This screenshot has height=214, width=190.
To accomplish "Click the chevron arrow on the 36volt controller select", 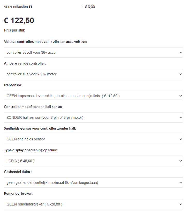I will 180,52.
